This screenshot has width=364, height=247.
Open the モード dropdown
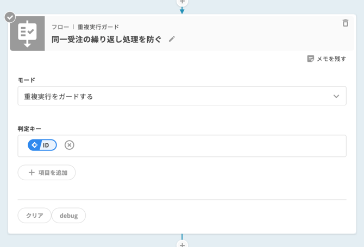[x=182, y=96]
